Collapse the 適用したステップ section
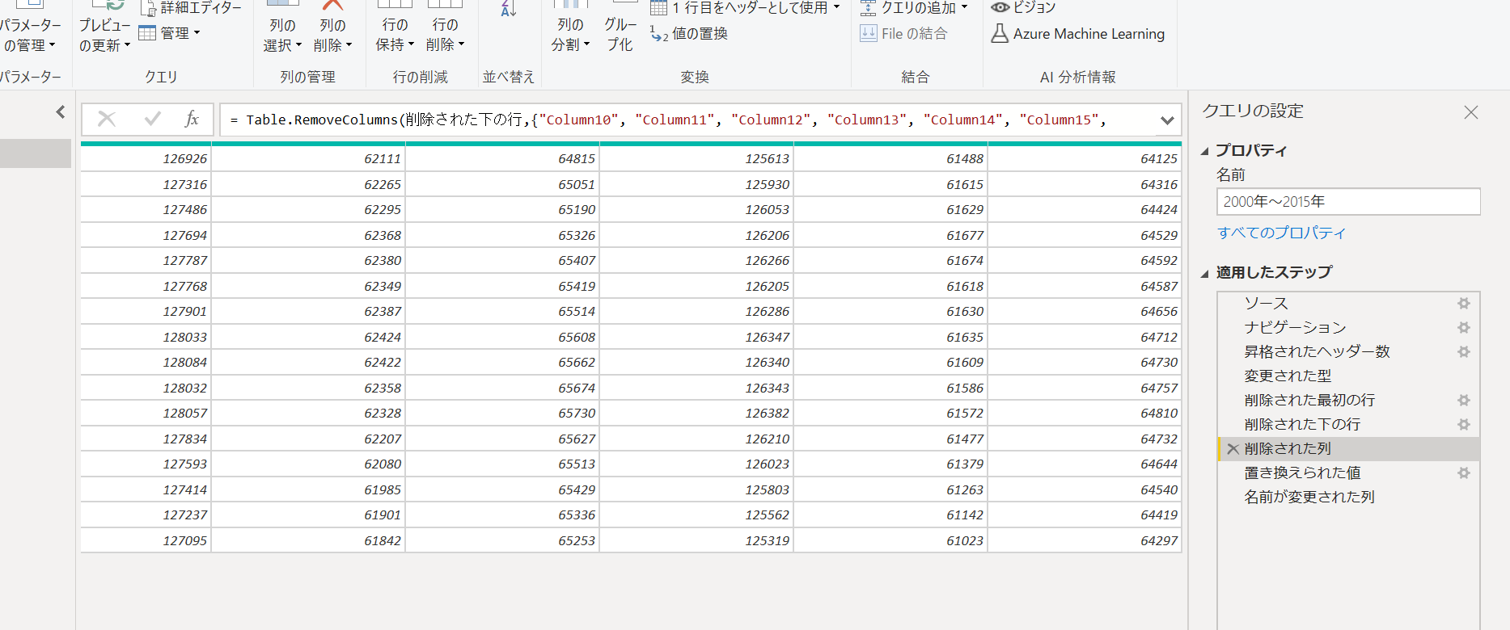Viewport: 1510px width, 630px height. point(1205,273)
